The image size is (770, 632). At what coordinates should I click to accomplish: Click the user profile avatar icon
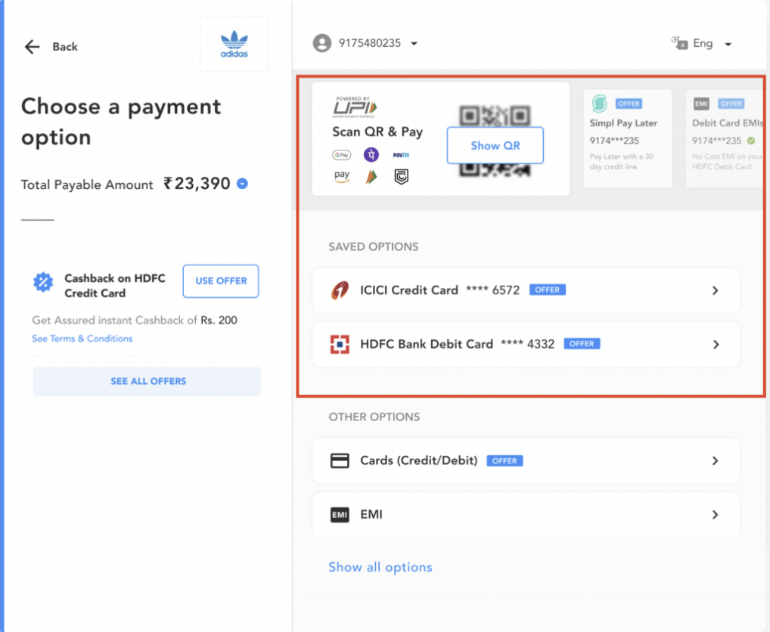tap(322, 43)
